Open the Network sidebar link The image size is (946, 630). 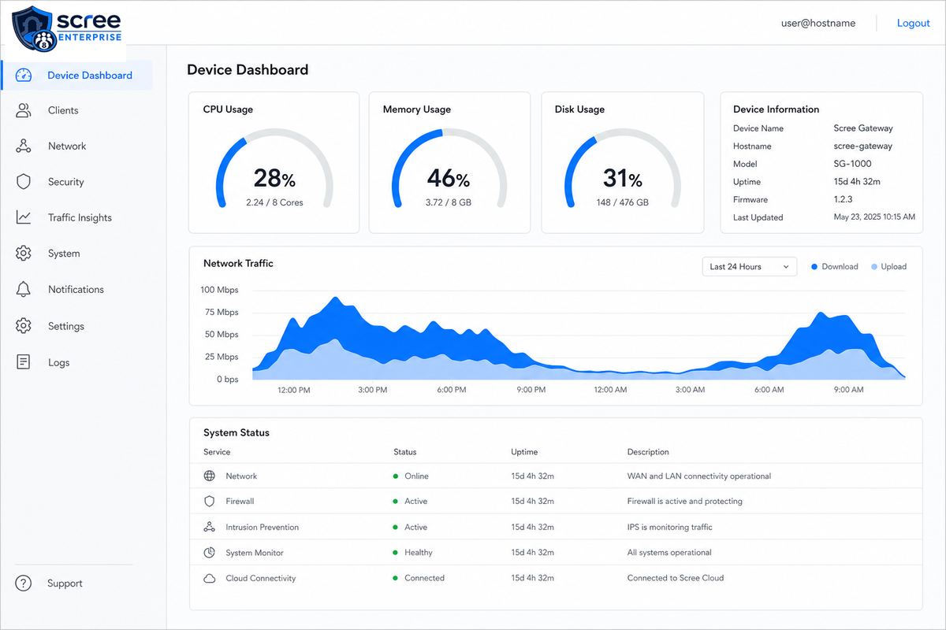pos(67,146)
